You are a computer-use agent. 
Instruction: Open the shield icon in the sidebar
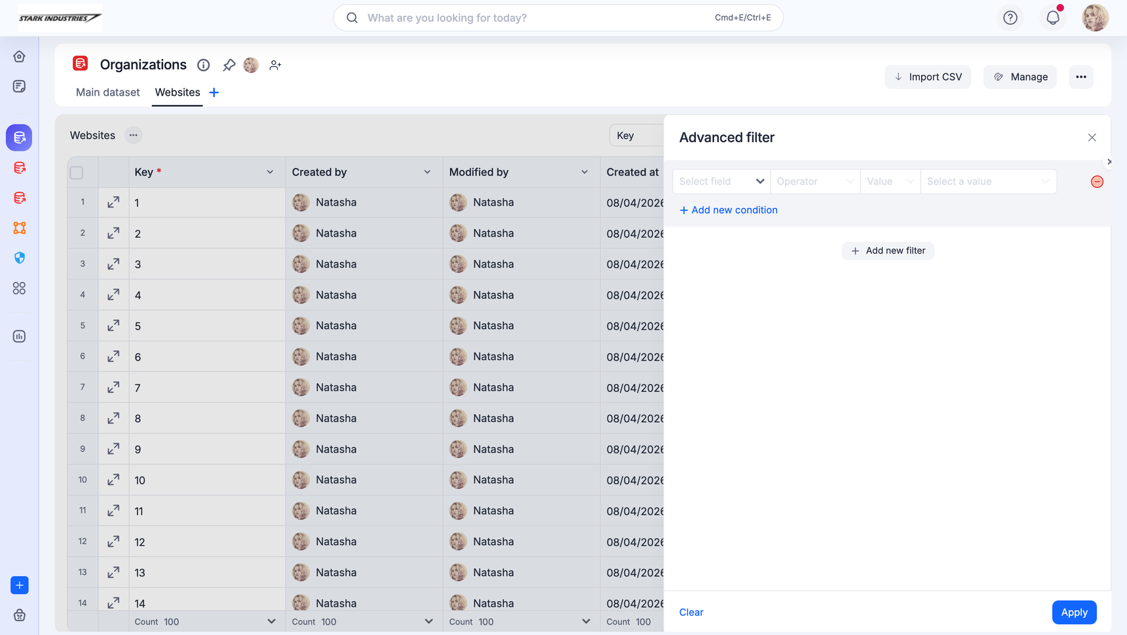[x=19, y=258]
